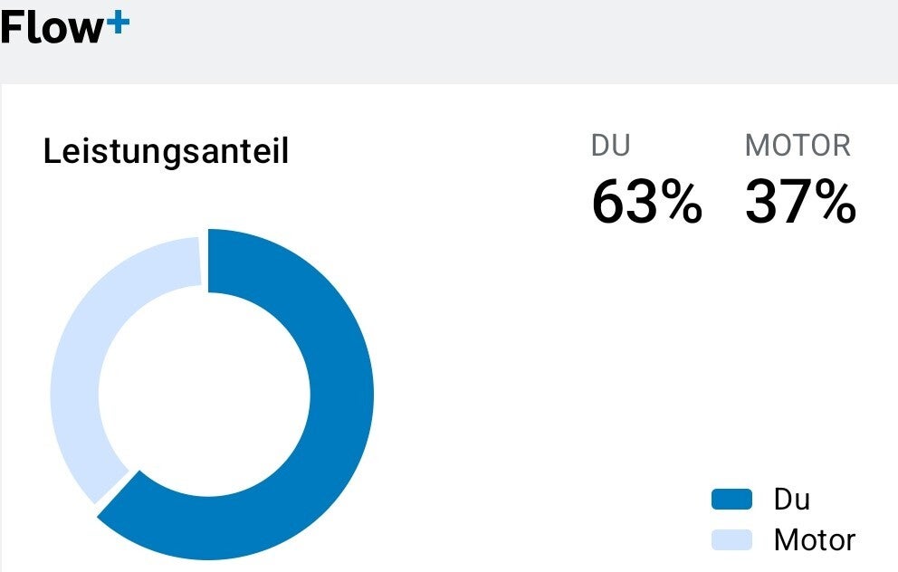
Task: Click the blue plus sign in Flow+ logo
Action: (118, 24)
